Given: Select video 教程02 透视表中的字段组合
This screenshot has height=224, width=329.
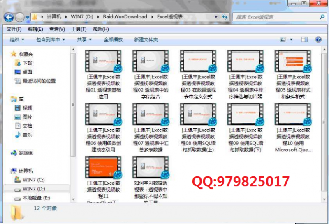Looking at the screenshot, I should pos(151,75).
